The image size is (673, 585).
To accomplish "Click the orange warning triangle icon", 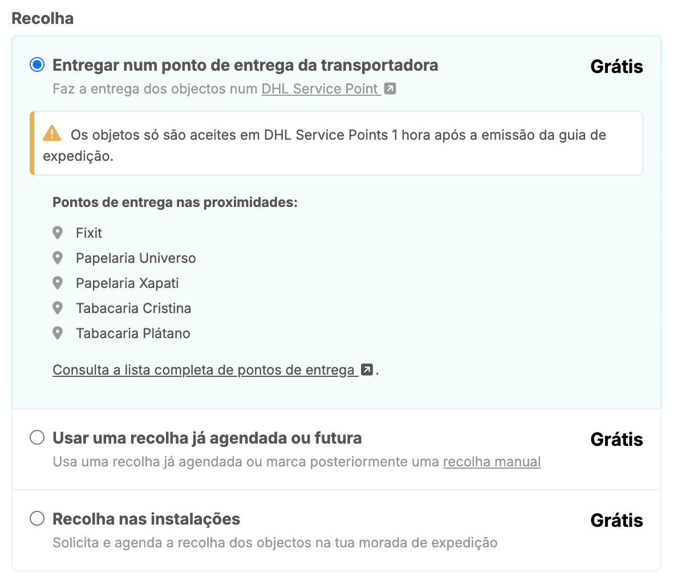I will click(x=52, y=133).
